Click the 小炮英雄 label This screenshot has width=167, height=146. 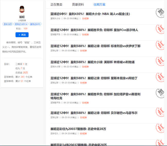click(22, 20)
